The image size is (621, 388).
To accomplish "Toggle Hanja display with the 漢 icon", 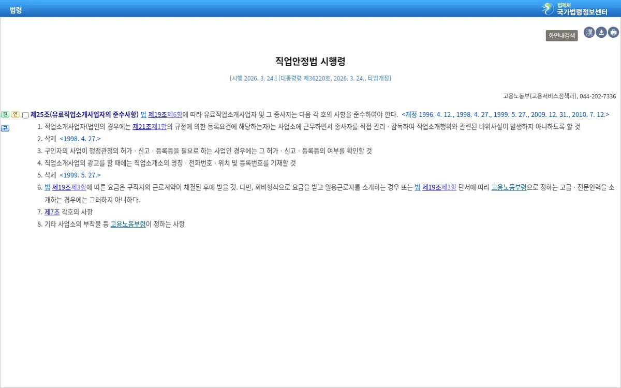I will click(x=589, y=33).
